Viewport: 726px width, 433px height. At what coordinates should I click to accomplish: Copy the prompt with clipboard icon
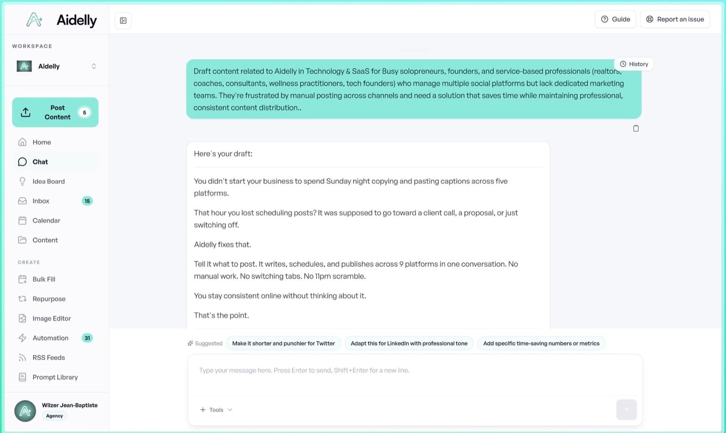point(636,128)
